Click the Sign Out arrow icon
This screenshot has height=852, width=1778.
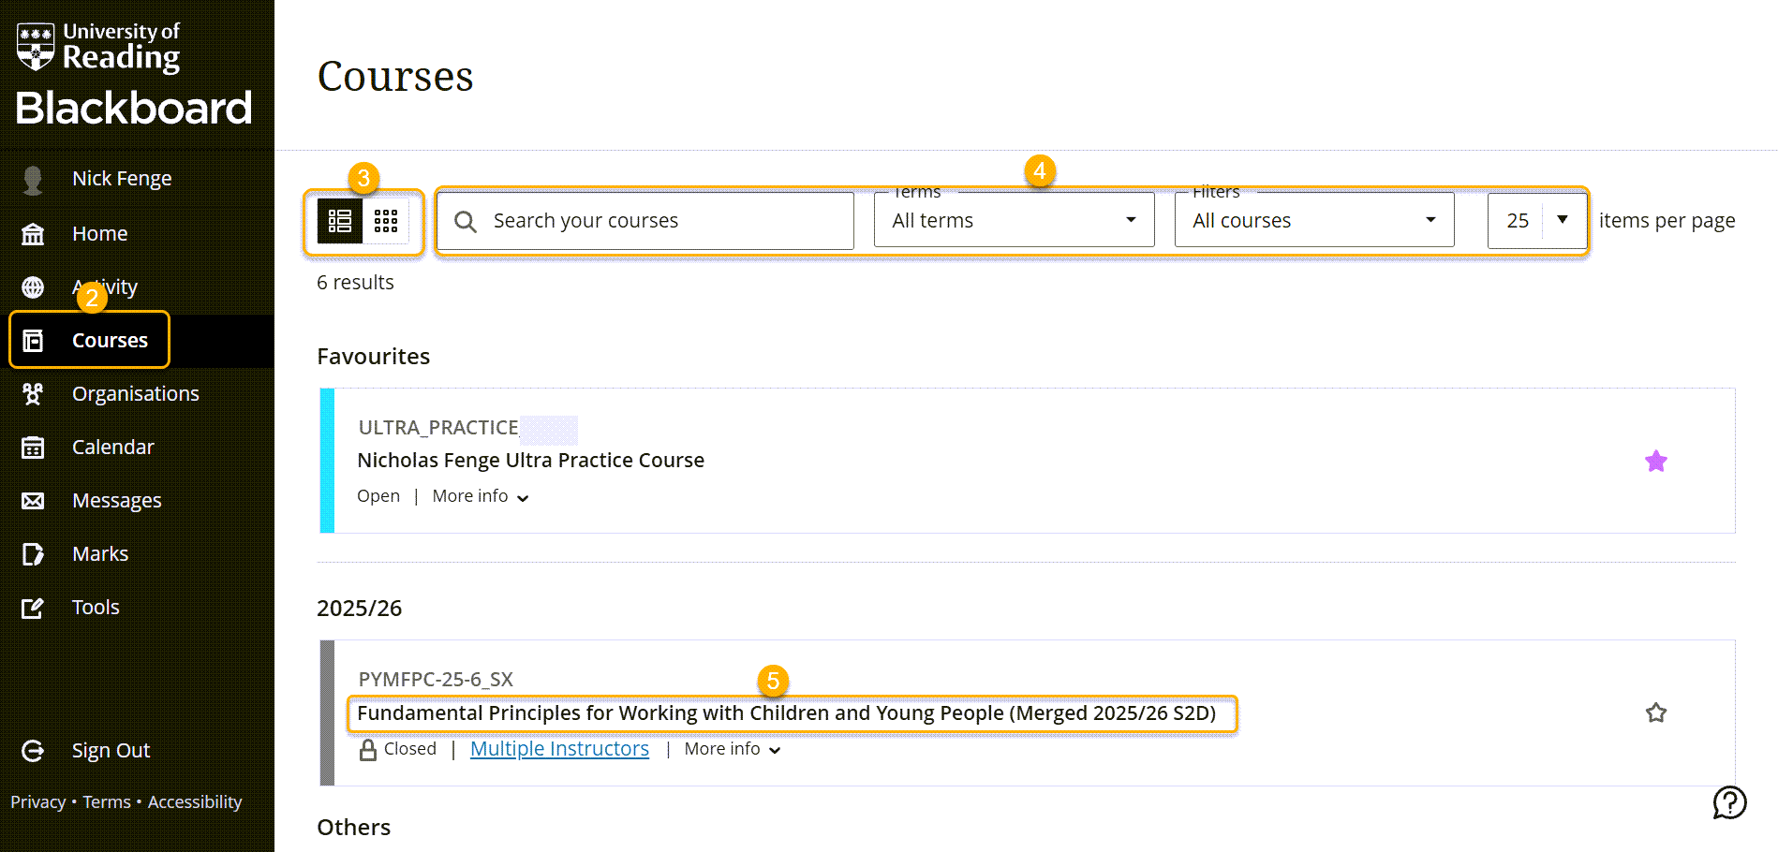tap(33, 751)
